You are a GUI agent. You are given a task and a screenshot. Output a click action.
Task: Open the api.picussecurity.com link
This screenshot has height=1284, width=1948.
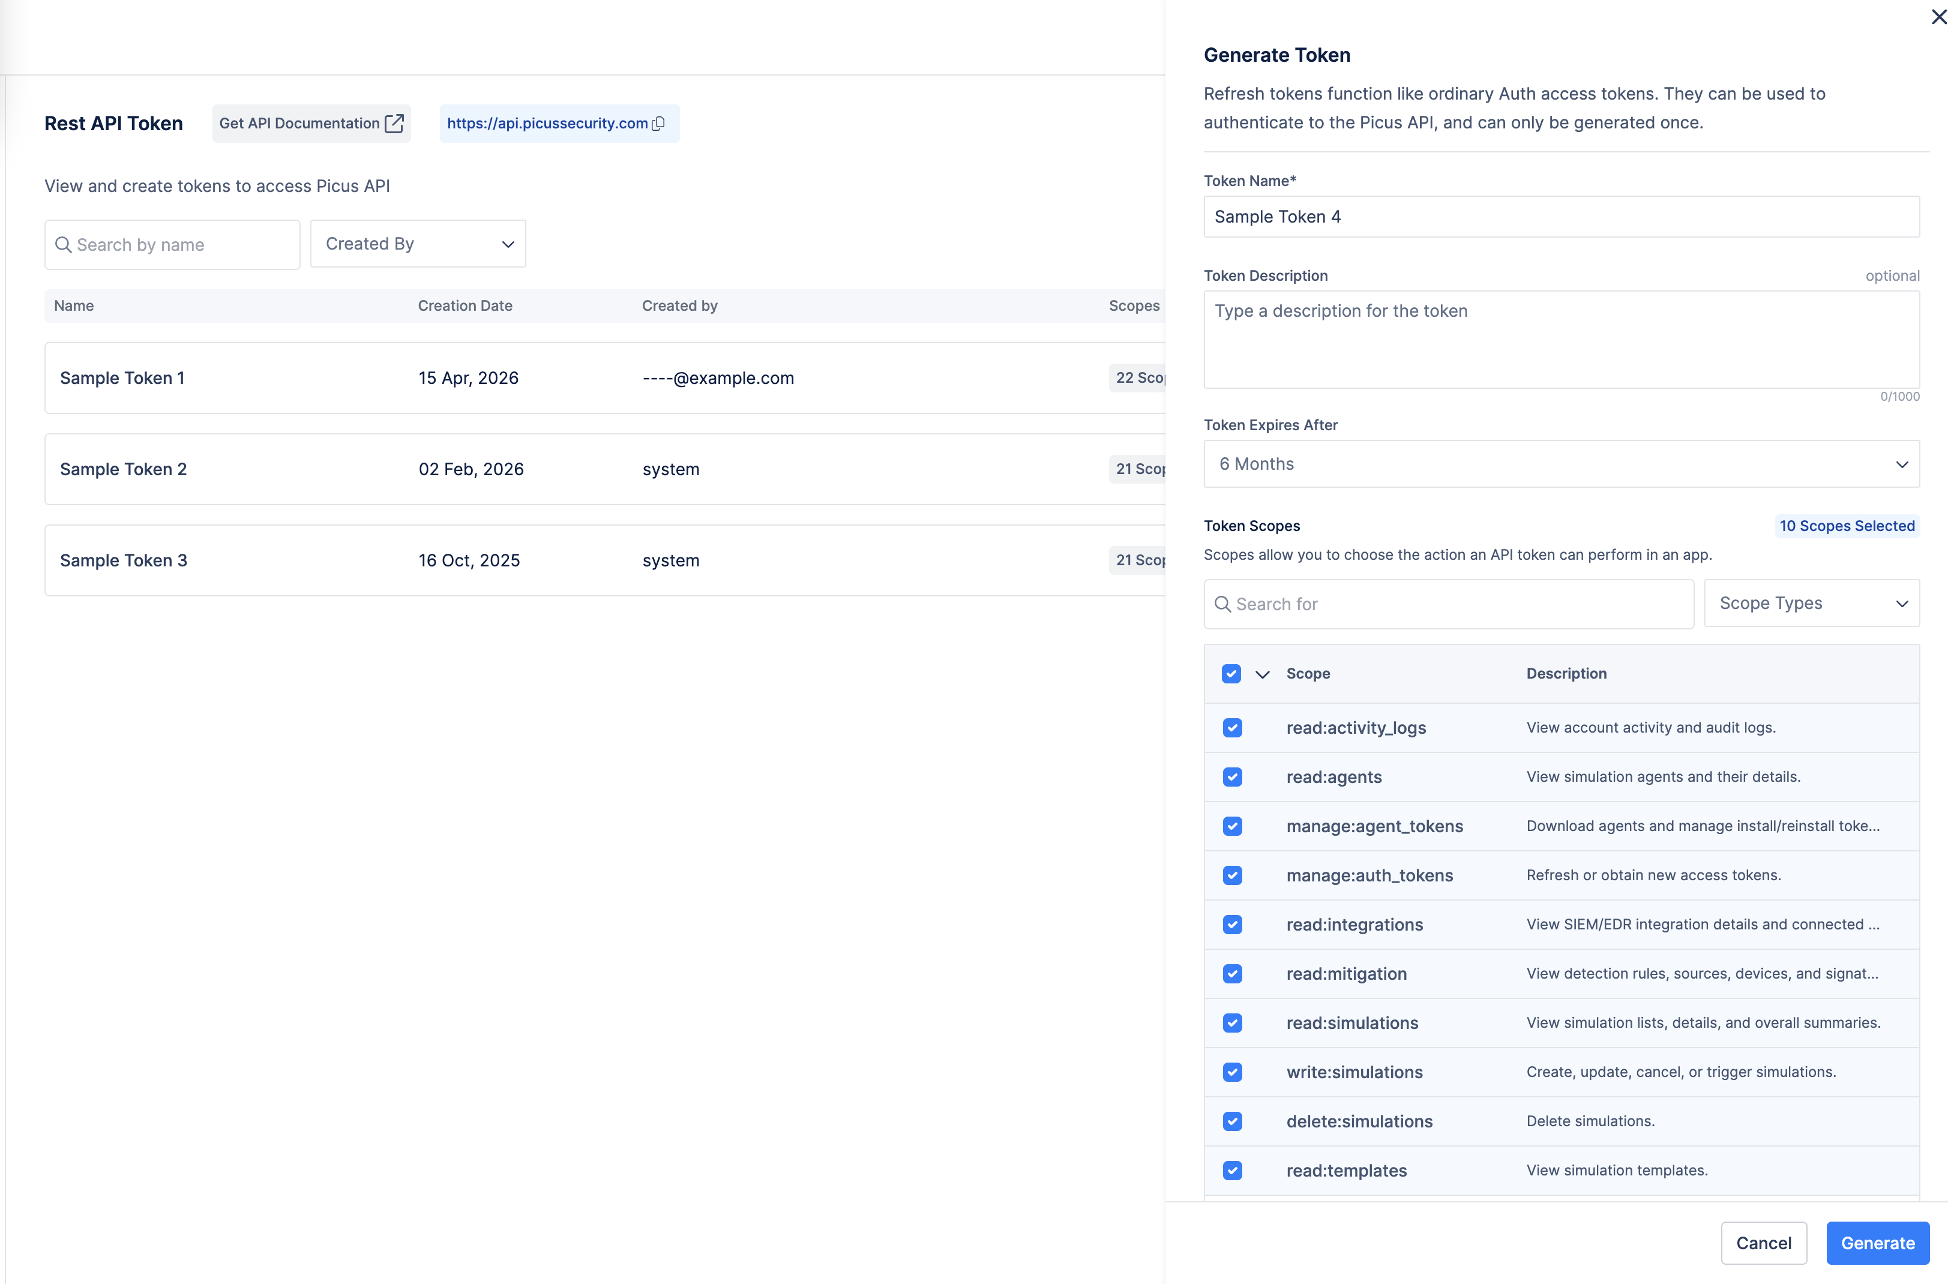coord(546,123)
